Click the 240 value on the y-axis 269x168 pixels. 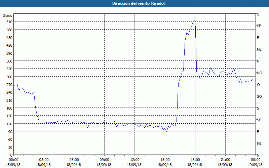coord(9,92)
